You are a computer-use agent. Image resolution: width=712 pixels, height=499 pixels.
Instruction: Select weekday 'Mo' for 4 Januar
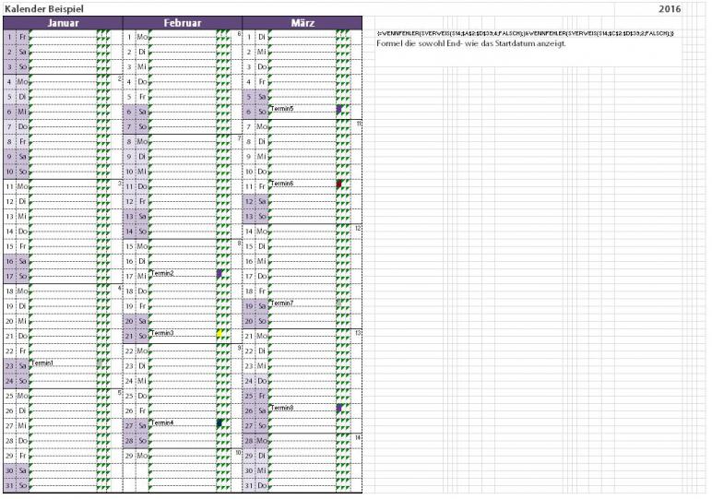click(22, 82)
